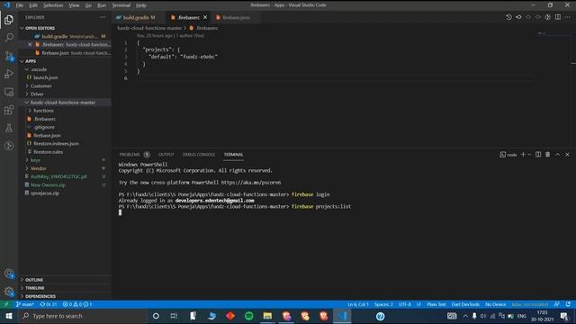
Task: Click the timeline history icon in editor toolbar
Action: 508,17
